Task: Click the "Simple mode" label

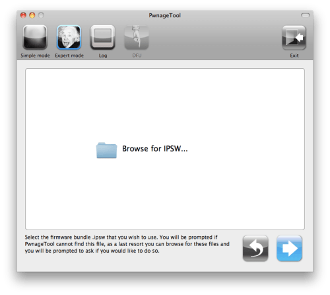Action: (x=35, y=56)
